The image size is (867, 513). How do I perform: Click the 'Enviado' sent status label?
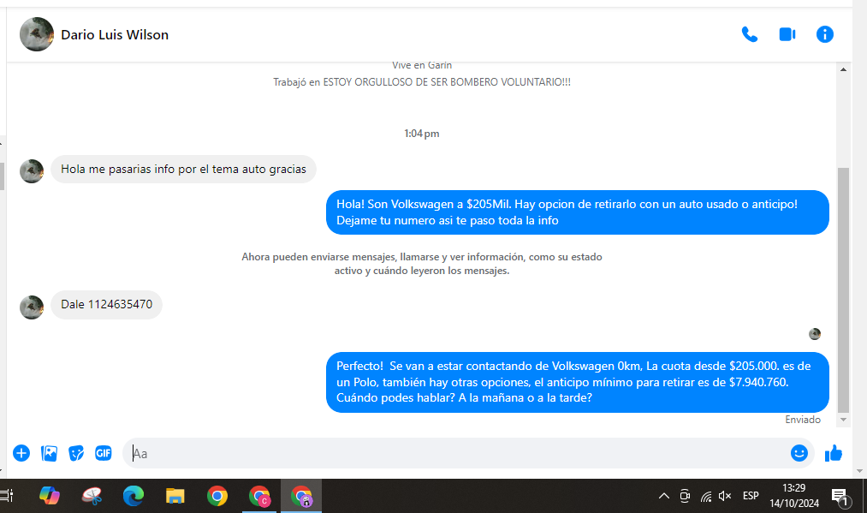tap(802, 420)
